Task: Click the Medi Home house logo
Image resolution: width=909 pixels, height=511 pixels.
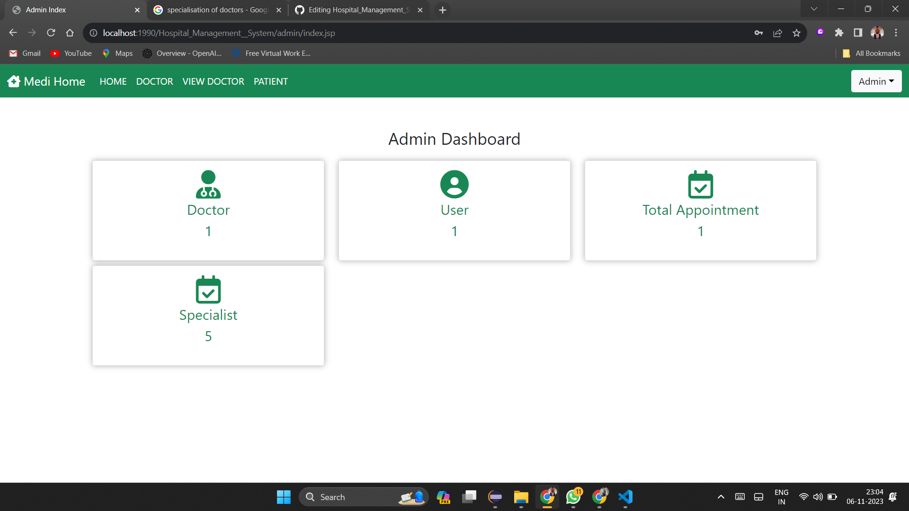Action: [x=14, y=81]
